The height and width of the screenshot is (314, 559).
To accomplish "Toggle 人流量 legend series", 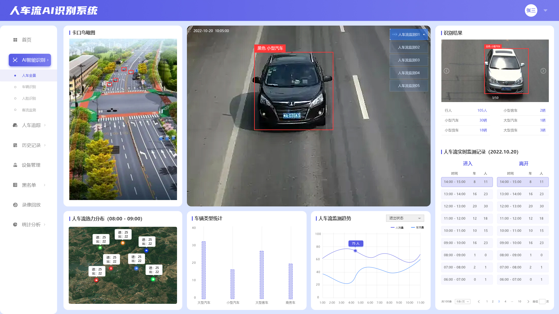I will pyautogui.click(x=397, y=228).
